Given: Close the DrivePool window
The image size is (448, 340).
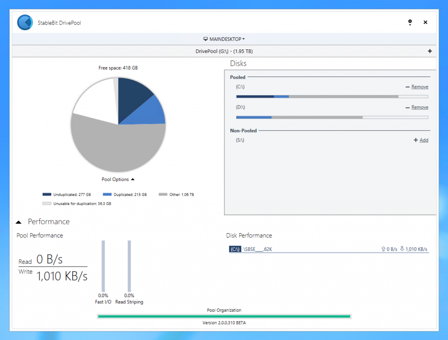Looking at the screenshot, I should [x=425, y=22].
